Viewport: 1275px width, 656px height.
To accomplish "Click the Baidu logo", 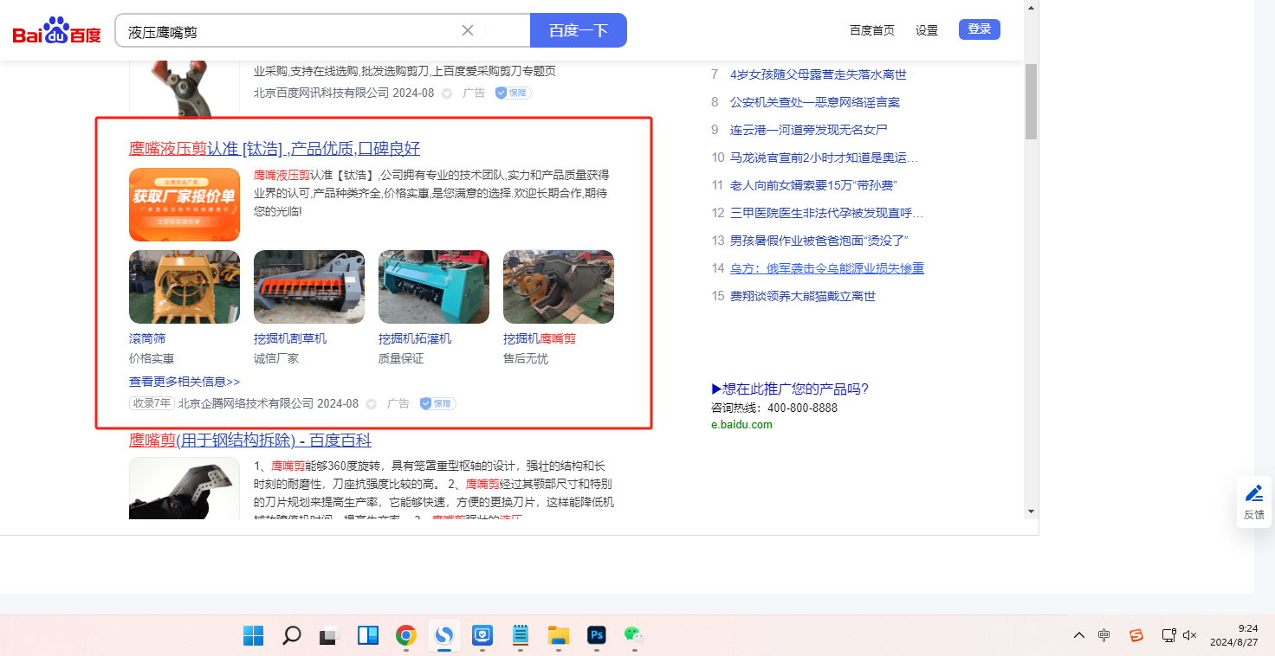I will [x=57, y=31].
